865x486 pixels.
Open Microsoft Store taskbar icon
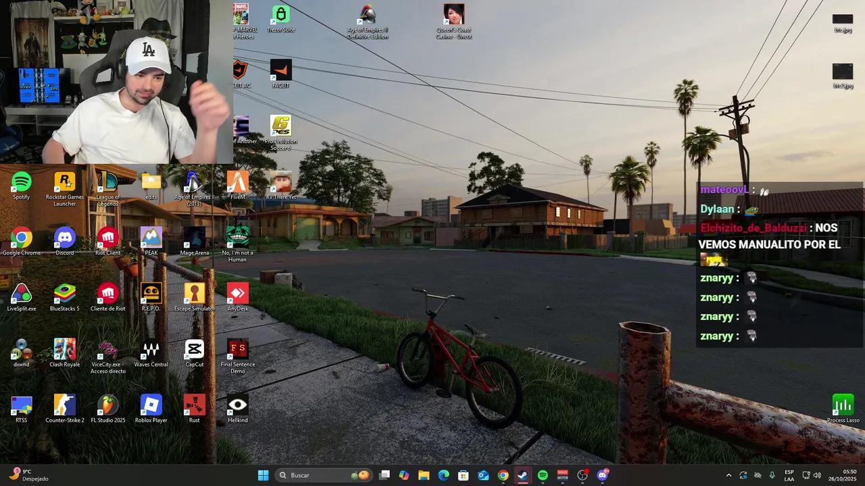click(x=463, y=475)
